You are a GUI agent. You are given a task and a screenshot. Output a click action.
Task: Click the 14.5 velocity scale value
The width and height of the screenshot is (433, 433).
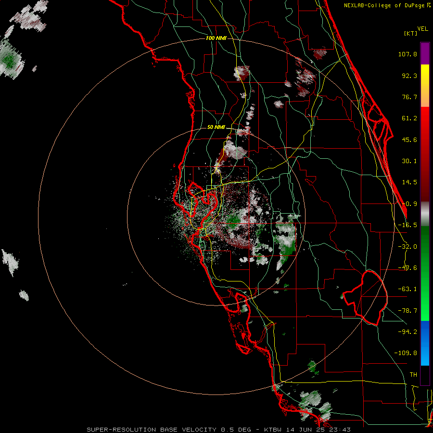pyautogui.click(x=409, y=182)
